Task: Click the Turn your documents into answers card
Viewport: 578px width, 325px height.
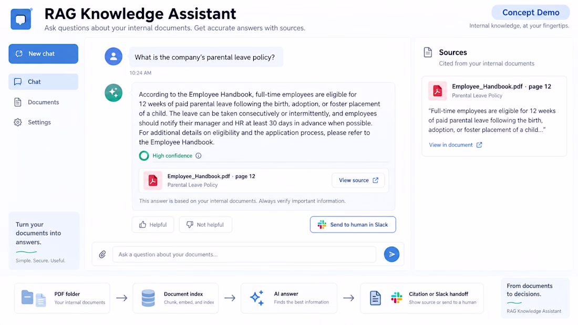Action: [x=44, y=241]
